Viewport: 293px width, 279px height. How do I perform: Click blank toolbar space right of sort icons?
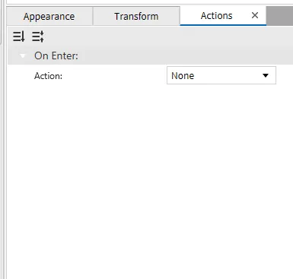169,36
